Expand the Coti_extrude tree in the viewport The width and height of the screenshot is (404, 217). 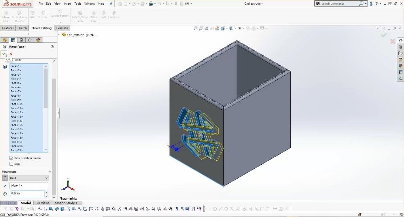click(x=59, y=35)
